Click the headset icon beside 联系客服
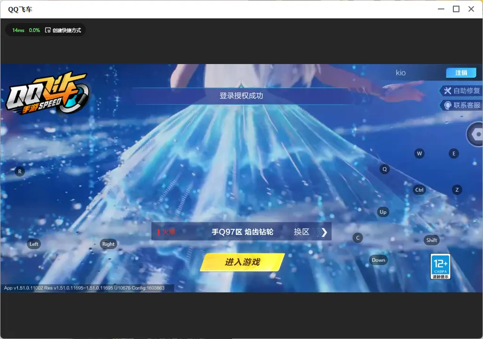 pyautogui.click(x=448, y=105)
